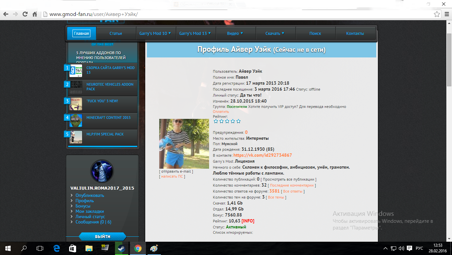
Task: Open the Главная navigation tab
Action: [81, 33]
